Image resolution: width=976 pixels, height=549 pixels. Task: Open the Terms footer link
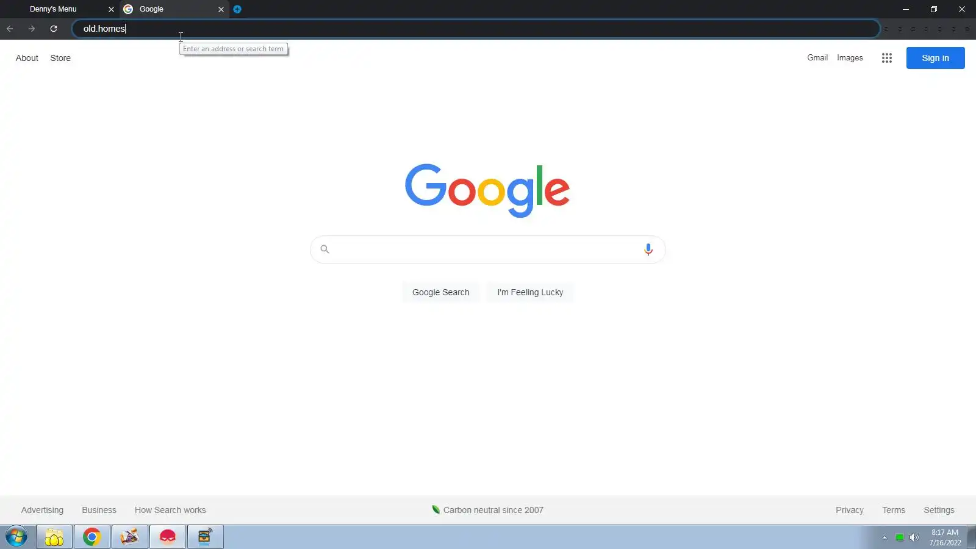(x=894, y=510)
